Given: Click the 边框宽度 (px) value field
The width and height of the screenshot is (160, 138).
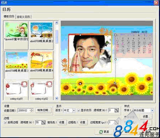Looking at the screenshot, I should pyautogui.click(x=112, y=122).
